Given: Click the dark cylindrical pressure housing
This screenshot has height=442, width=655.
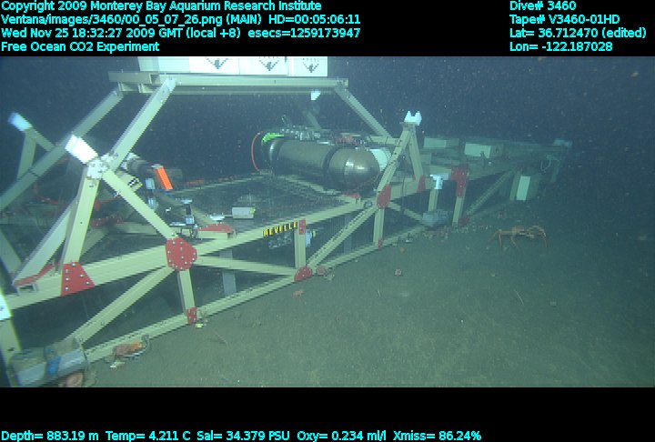Looking at the screenshot, I should point(322,160).
